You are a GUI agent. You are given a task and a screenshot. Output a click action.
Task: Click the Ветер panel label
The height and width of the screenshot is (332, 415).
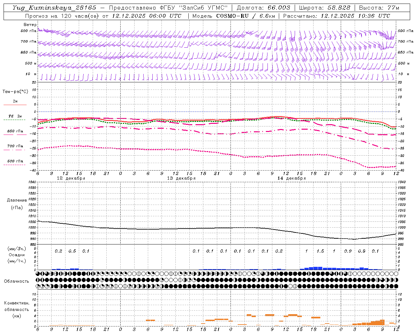click(x=30, y=25)
